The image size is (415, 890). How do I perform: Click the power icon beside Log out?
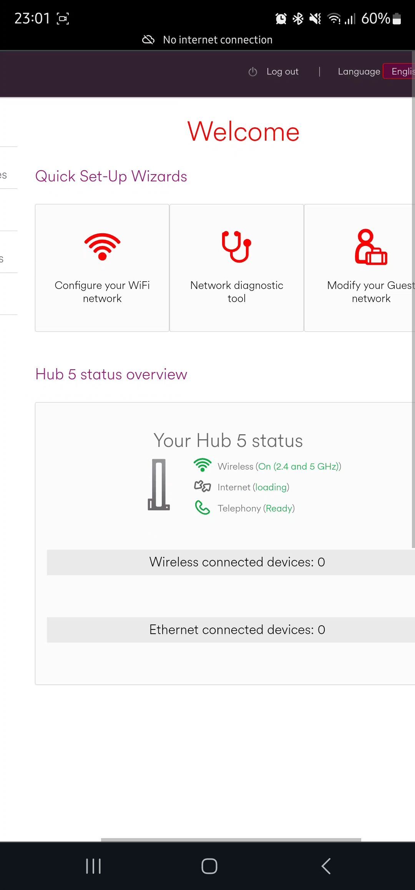[x=252, y=72]
